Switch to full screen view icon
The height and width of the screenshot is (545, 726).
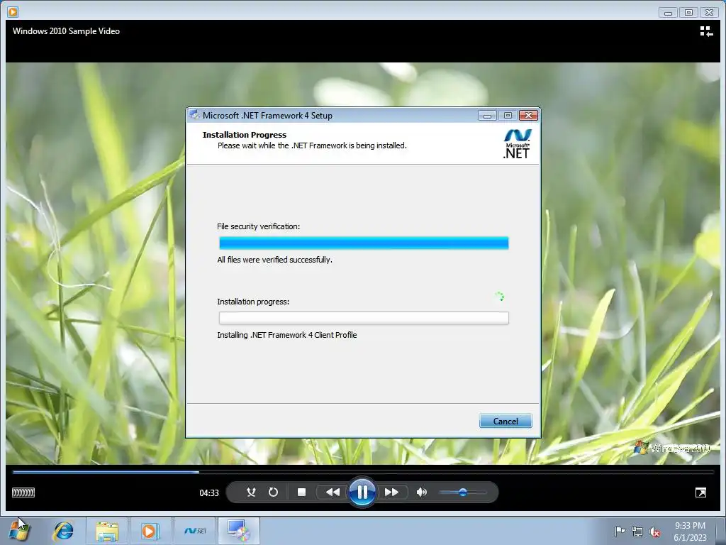700,492
